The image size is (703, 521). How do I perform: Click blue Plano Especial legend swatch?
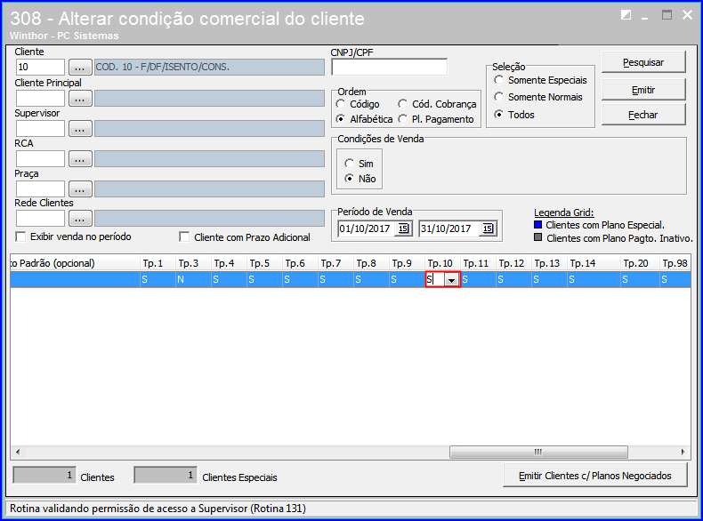[538, 224]
